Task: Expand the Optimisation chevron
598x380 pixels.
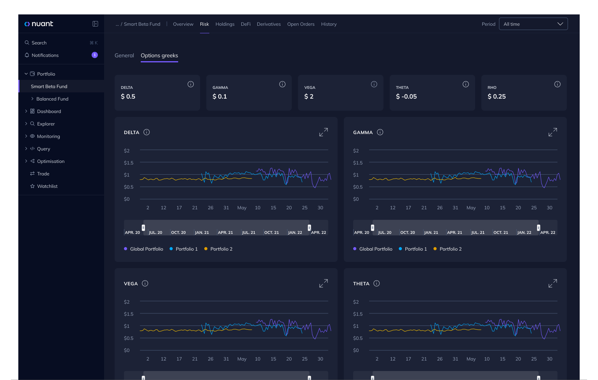Action: pyautogui.click(x=26, y=161)
